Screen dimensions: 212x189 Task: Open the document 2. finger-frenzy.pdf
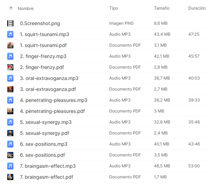pos(42,67)
